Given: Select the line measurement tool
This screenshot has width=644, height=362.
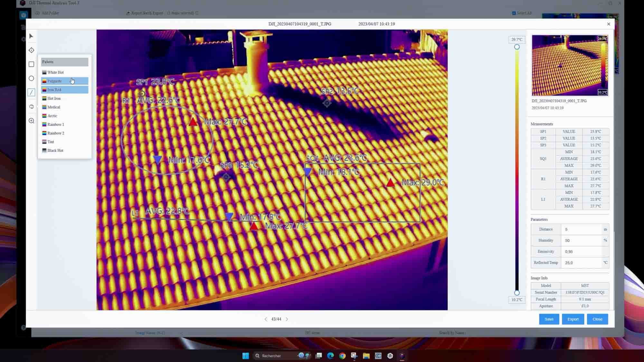Looking at the screenshot, I should (x=31, y=92).
